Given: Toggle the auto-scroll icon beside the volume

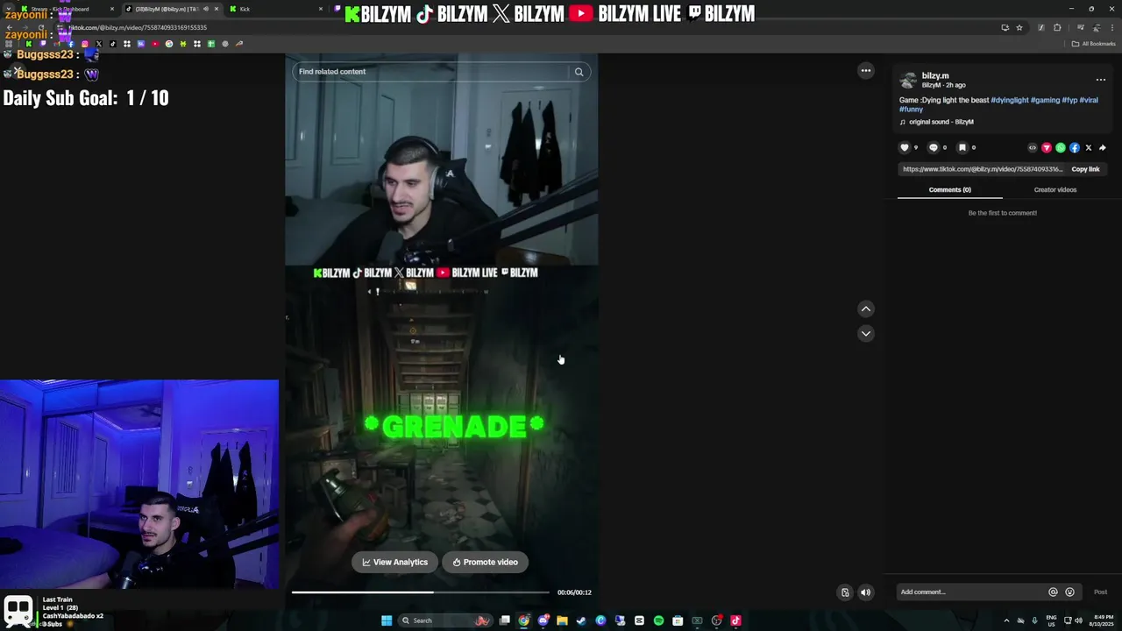Looking at the screenshot, I should point(845,592).
